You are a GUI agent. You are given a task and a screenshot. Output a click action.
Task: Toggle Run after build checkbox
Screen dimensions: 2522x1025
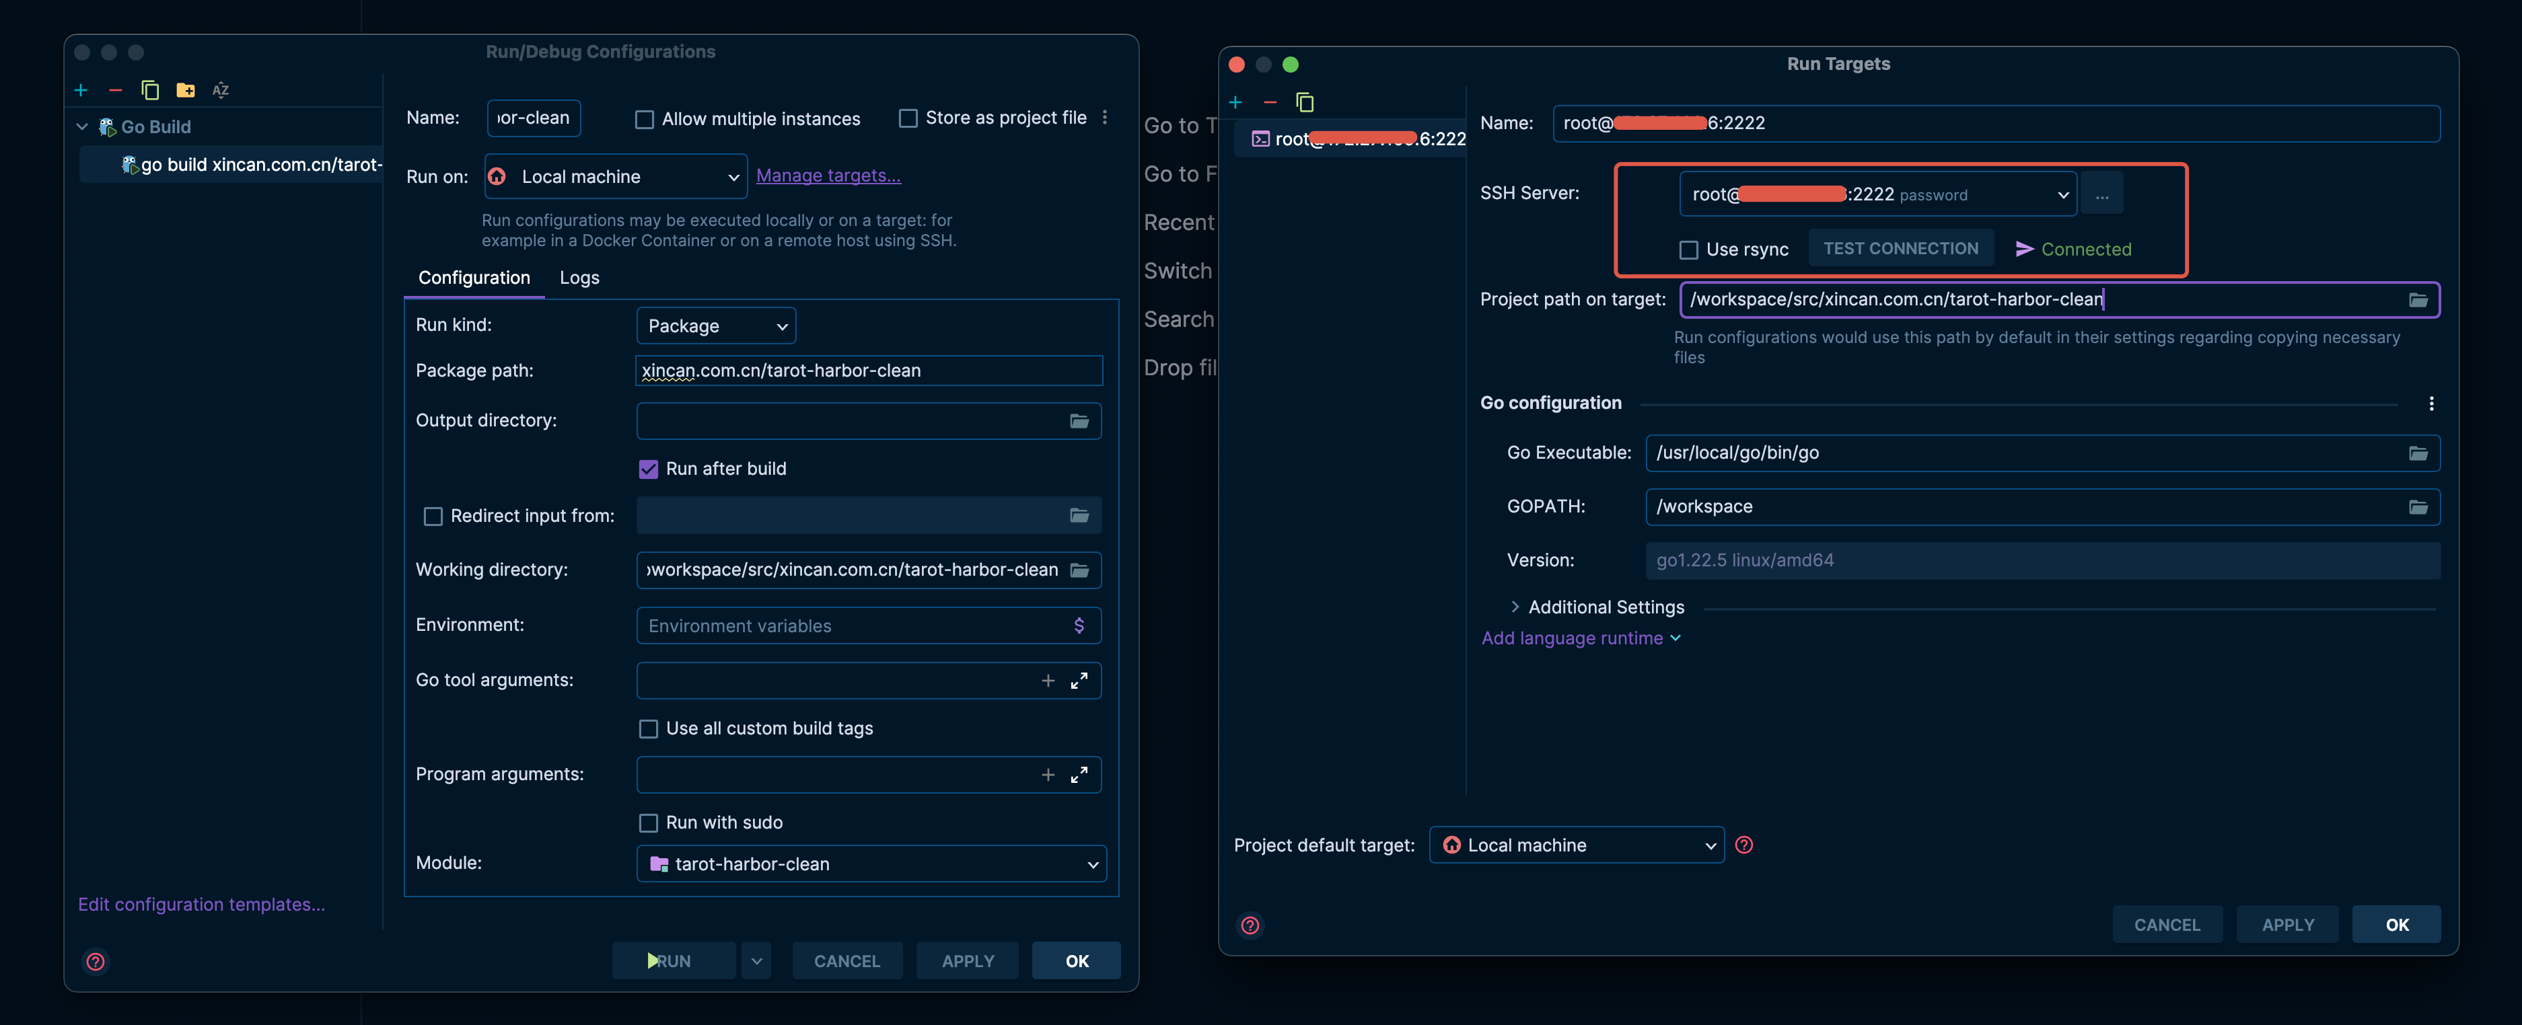[x=648, y=469]
